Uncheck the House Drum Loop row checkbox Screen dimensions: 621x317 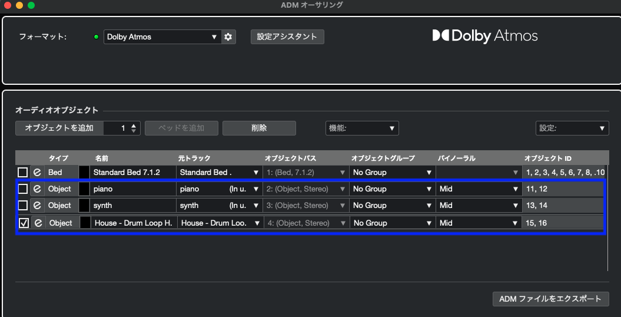point(24,223)
